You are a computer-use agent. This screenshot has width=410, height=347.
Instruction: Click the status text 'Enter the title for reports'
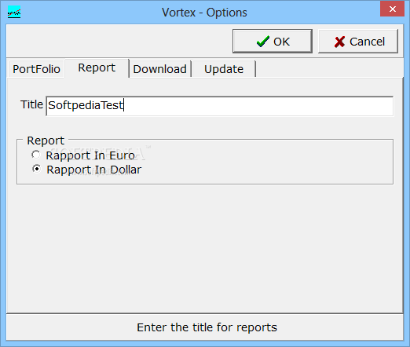207,327
